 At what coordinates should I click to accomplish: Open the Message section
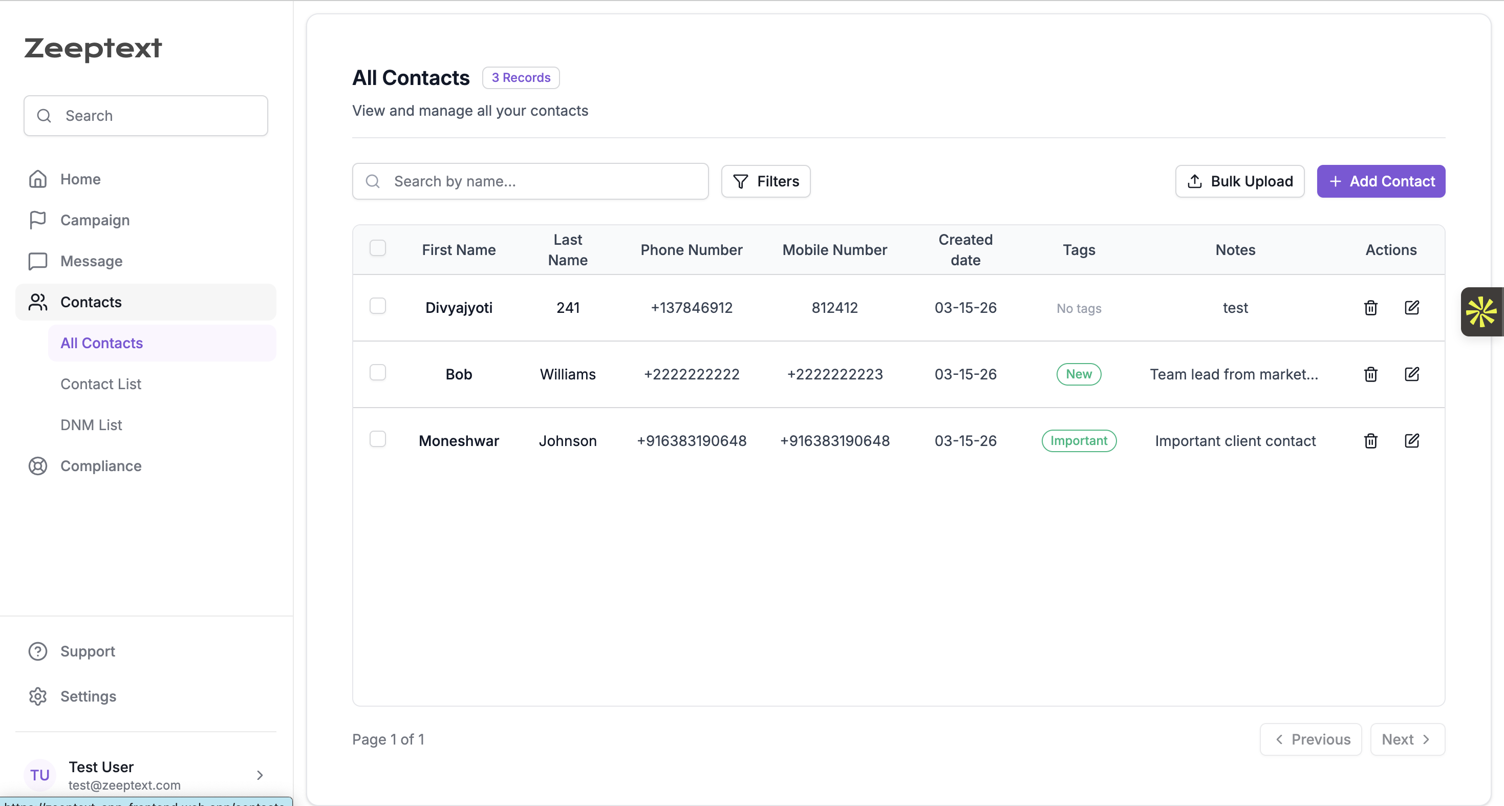point(145,261)
